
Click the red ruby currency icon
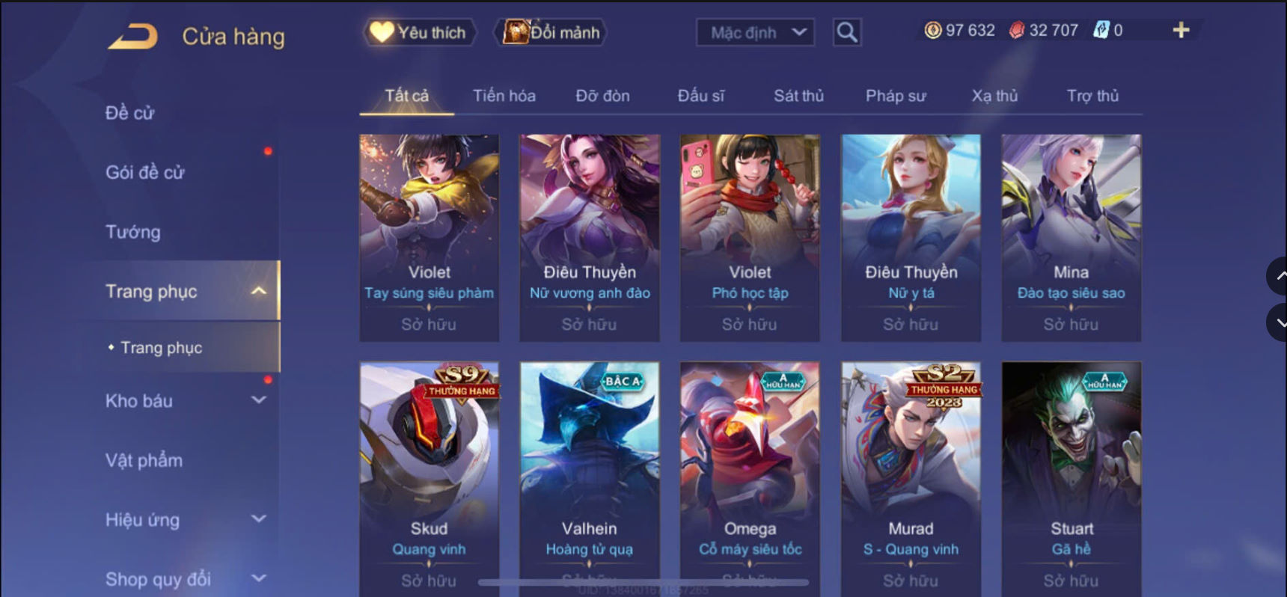[x=1016, y=30]
